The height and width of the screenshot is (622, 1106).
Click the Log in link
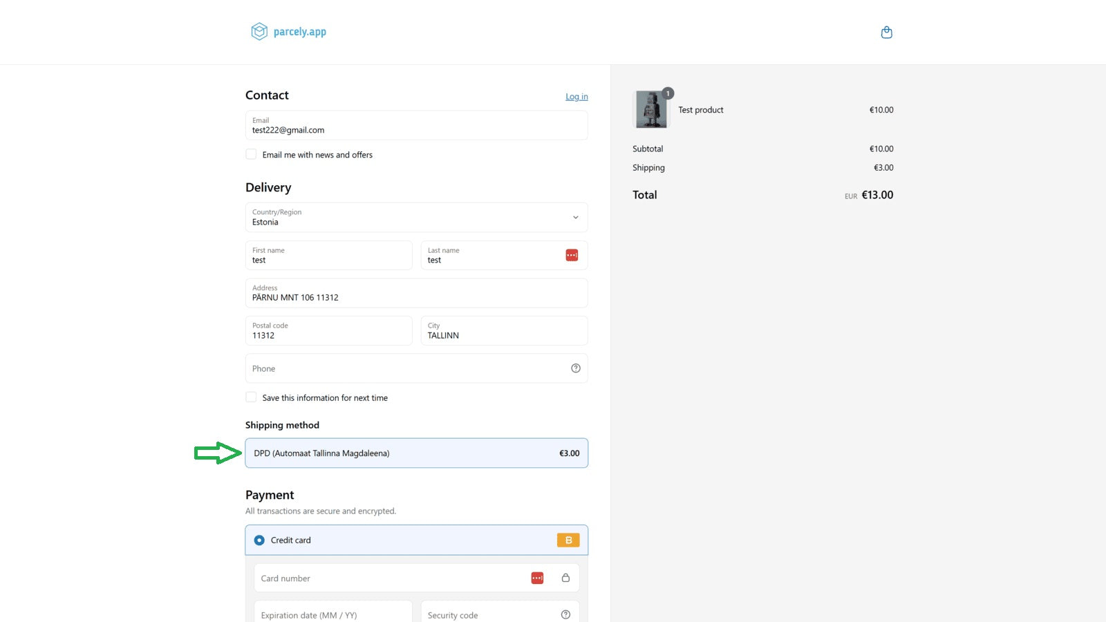point(577,97)
